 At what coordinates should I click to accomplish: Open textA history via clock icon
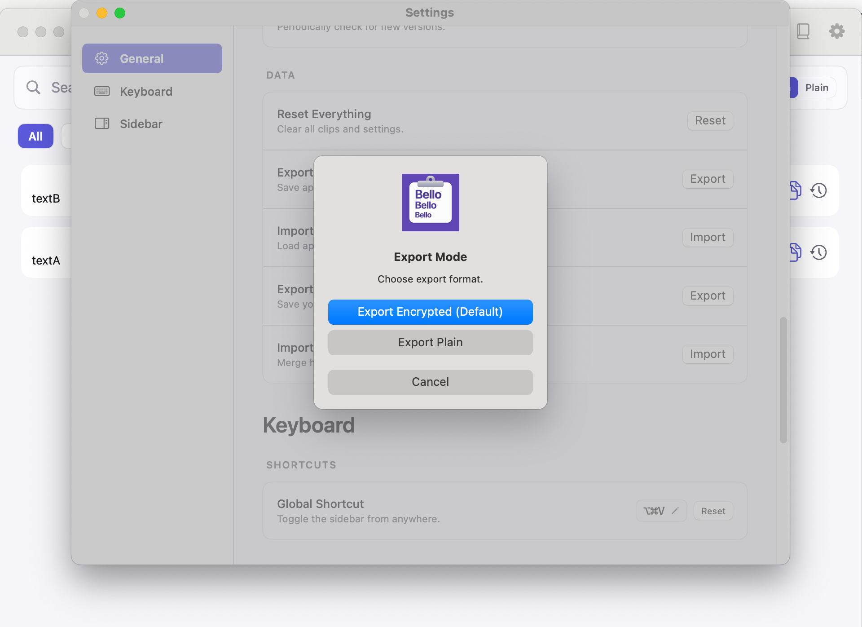click(x=819, y=252)
